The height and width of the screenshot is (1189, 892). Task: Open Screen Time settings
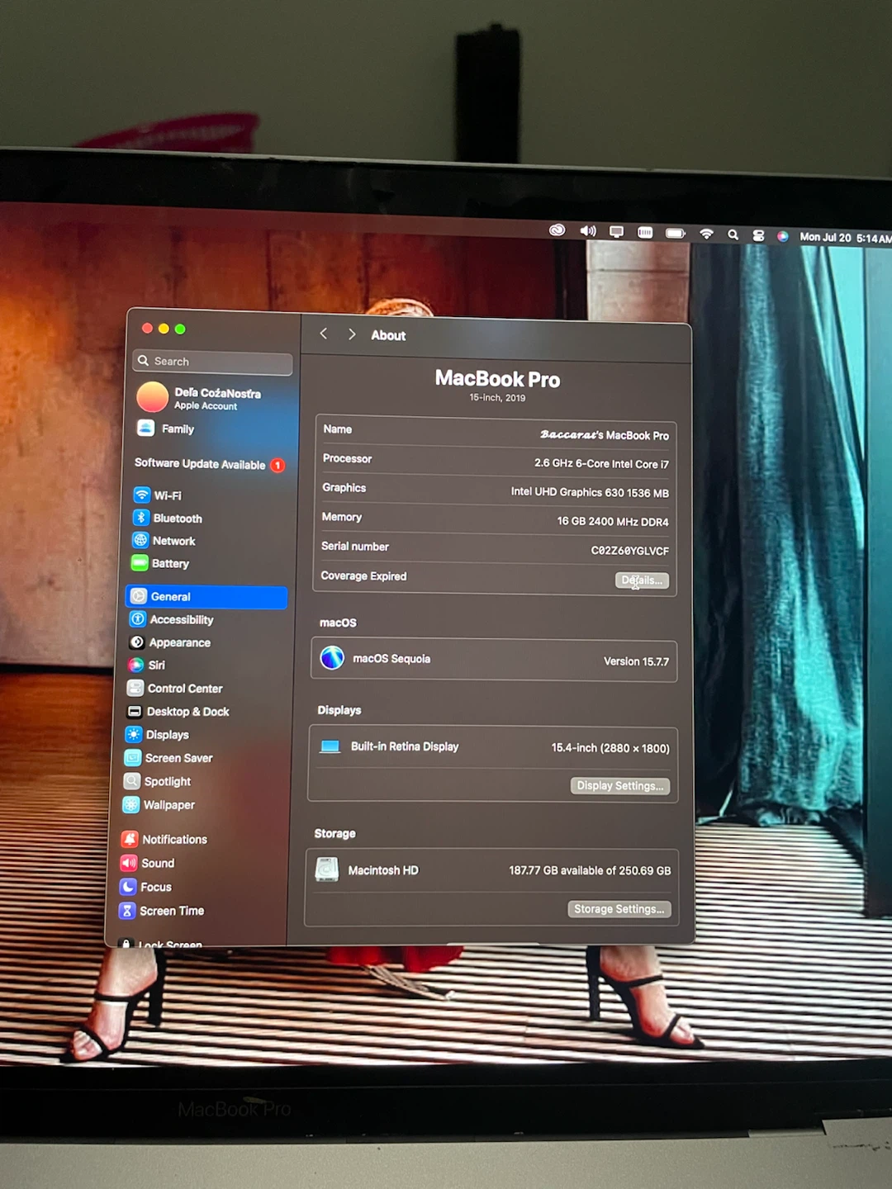(x=162, y=911)
